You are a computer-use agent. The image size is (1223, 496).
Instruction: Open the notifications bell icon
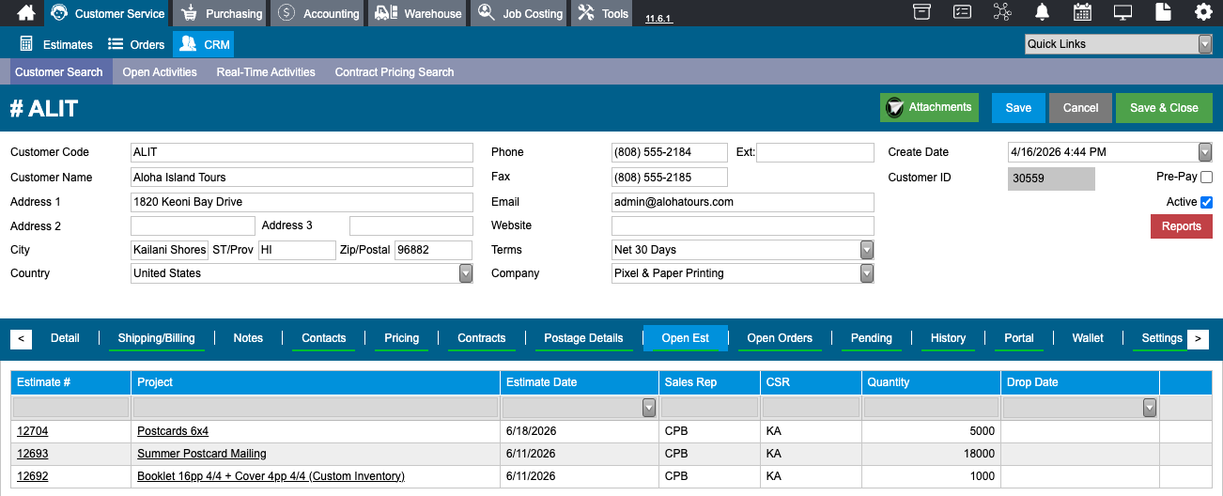tap(1043, 12)
